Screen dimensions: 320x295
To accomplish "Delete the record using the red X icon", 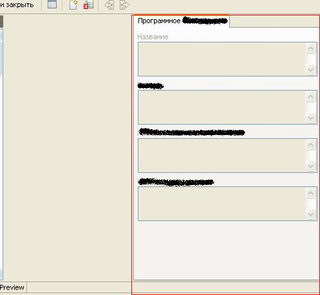I will [x=88, y=4].
